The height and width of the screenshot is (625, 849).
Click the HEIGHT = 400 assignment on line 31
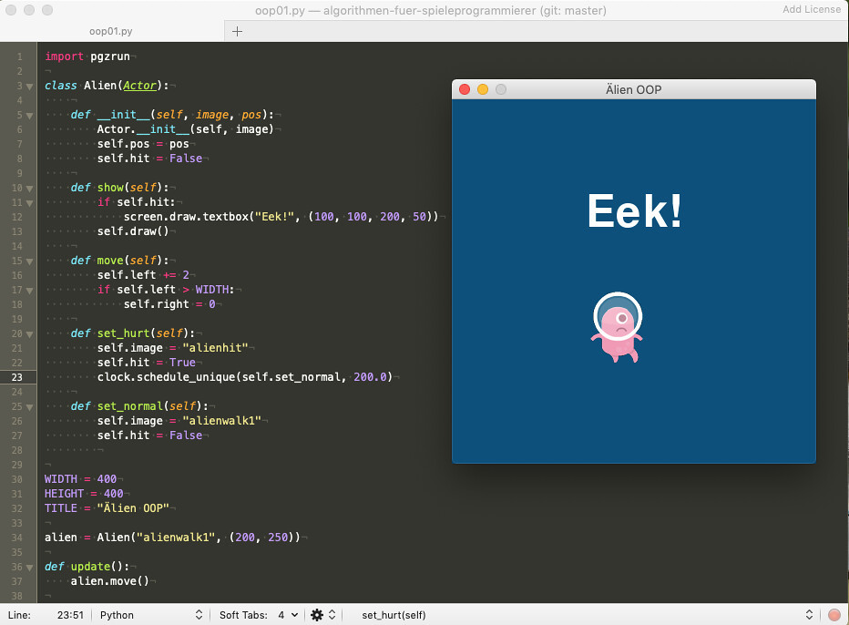pyautogui.click(x=84, y=494)
